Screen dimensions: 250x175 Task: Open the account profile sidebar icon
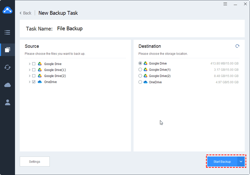7,102
